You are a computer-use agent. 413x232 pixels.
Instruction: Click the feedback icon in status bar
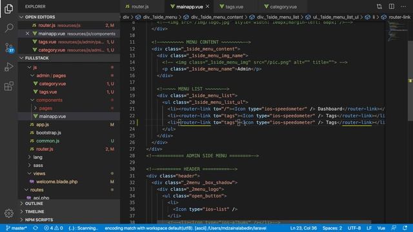[394, 228]
